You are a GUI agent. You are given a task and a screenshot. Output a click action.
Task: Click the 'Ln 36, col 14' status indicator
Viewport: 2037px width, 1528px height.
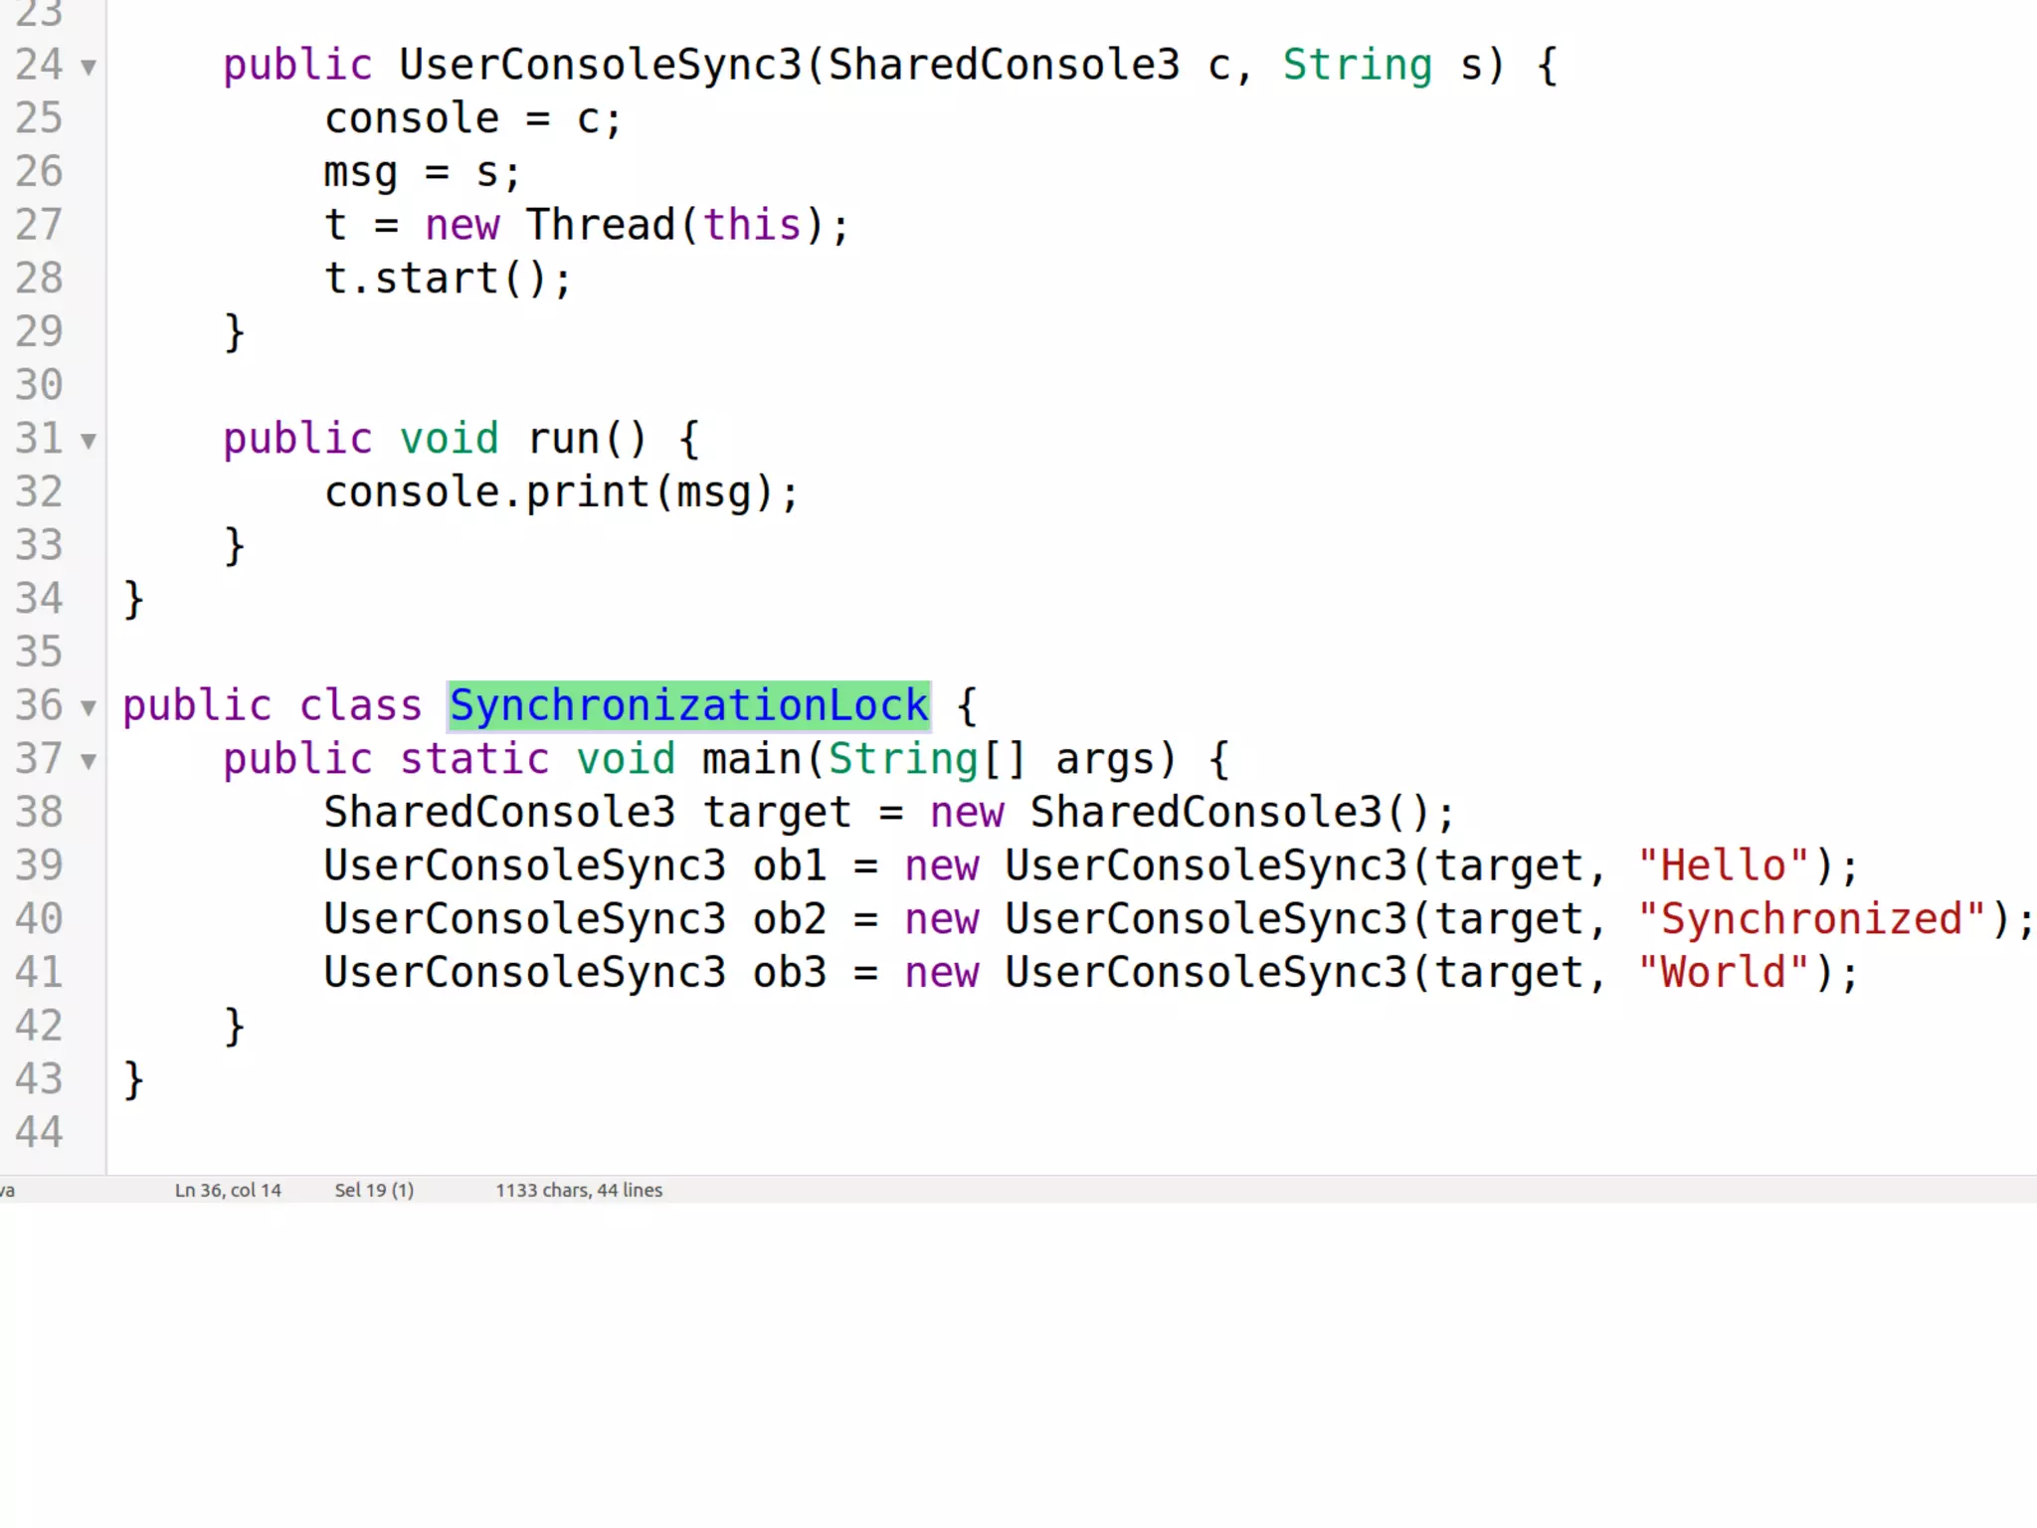click(x=228, y=1190)
